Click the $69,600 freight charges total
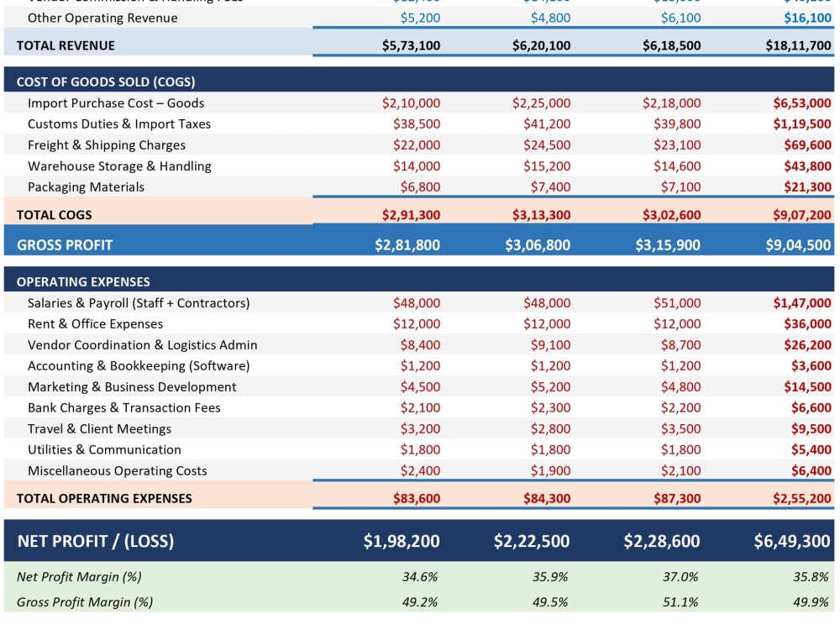 (x=807, y=145)
